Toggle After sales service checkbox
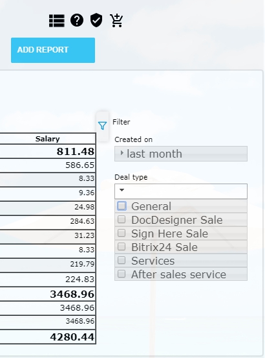This screenshot has height=358, width=265. [122, 274]
